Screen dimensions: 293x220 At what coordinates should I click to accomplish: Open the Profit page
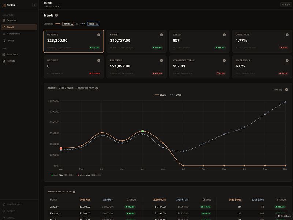pos(19,41)
